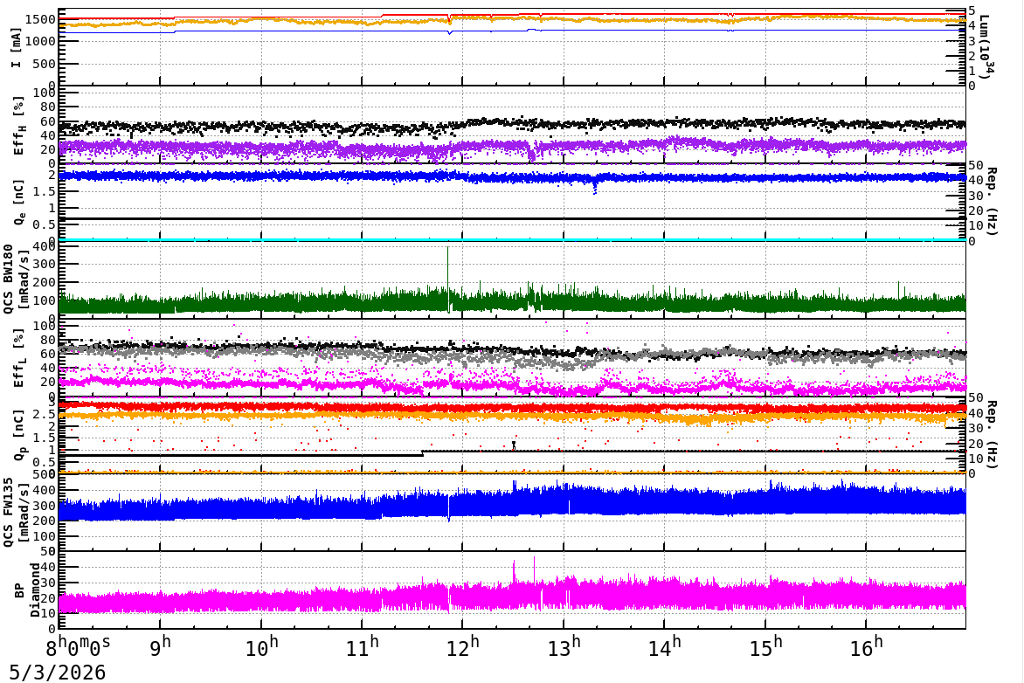Click the 5 tick on Lum axis
The image size is (1024, 683).
972,10
